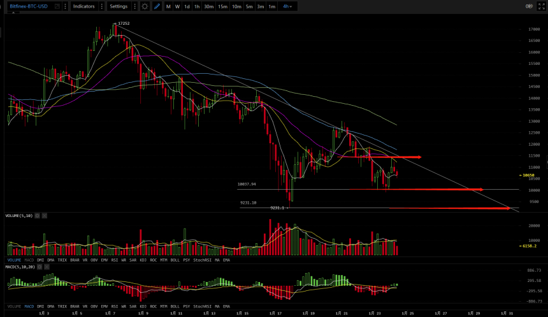Open the 4h timeframe dropdown

pos(289,6)
